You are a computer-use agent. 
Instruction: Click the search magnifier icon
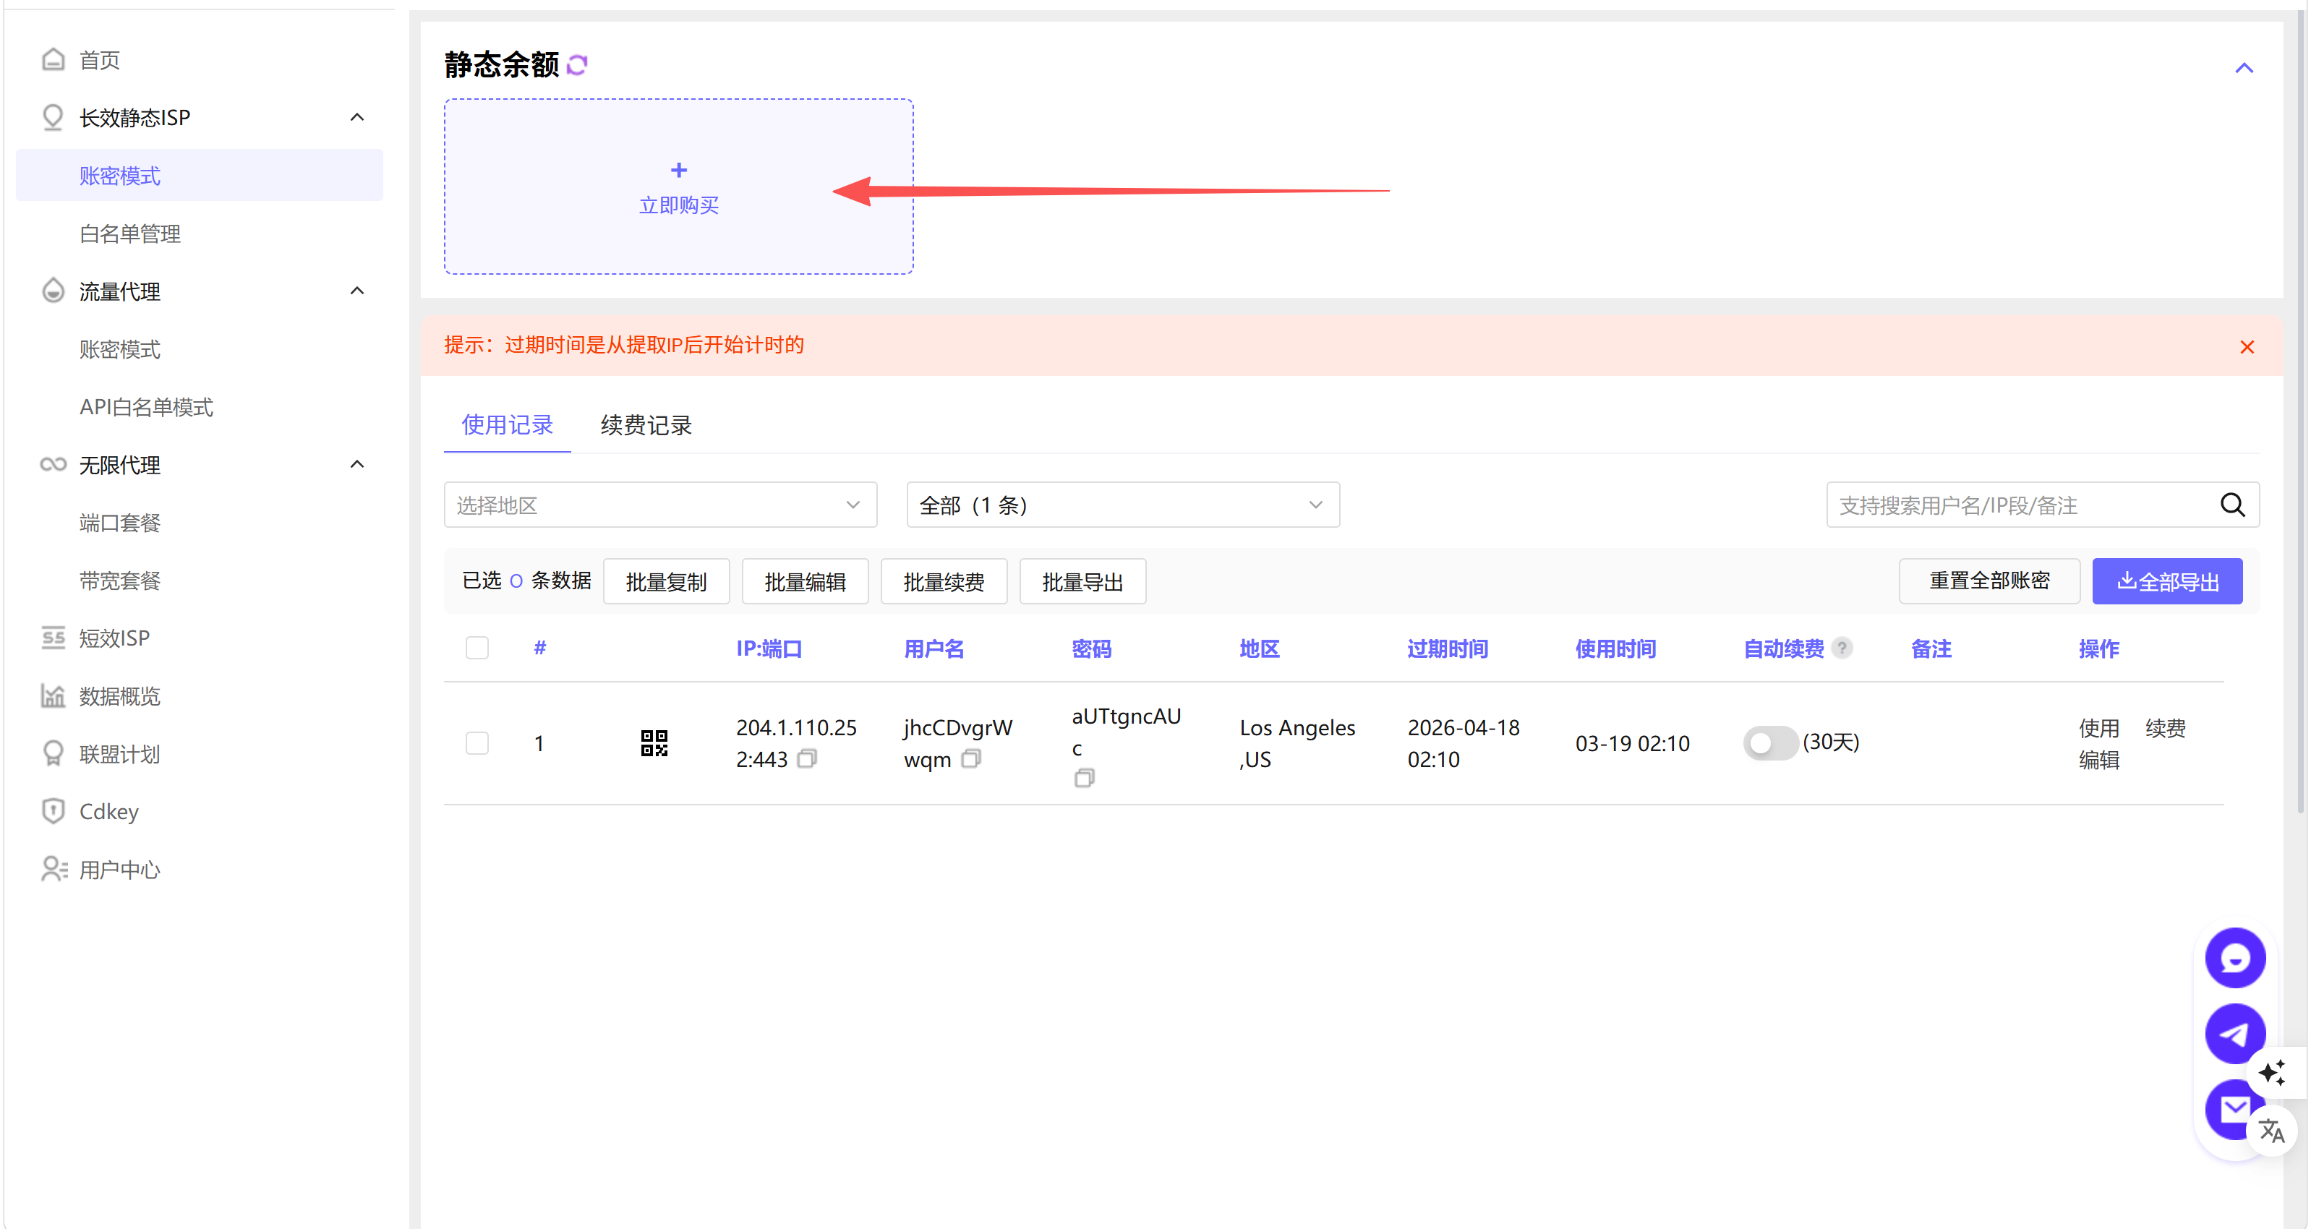(x=2232, y=505)
